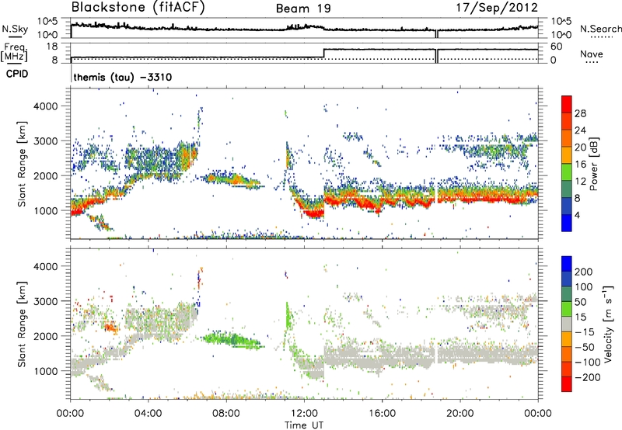The height and width of the screenshot is (430, 622).
Task: Click "Slant Range [km]" label of power panel
Action: [22, 164]
